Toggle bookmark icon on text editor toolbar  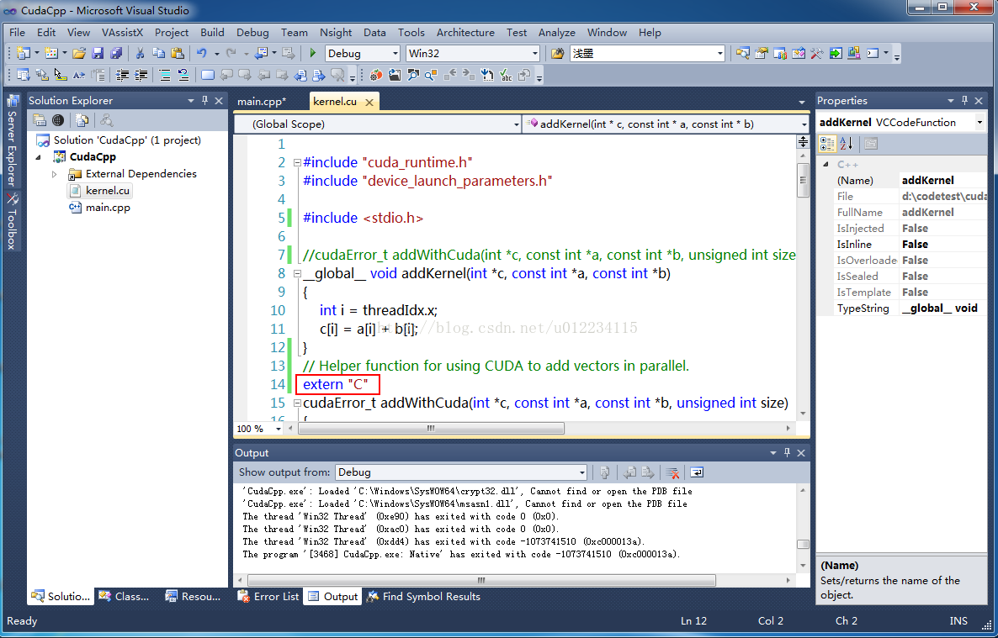tap(208, 75)
